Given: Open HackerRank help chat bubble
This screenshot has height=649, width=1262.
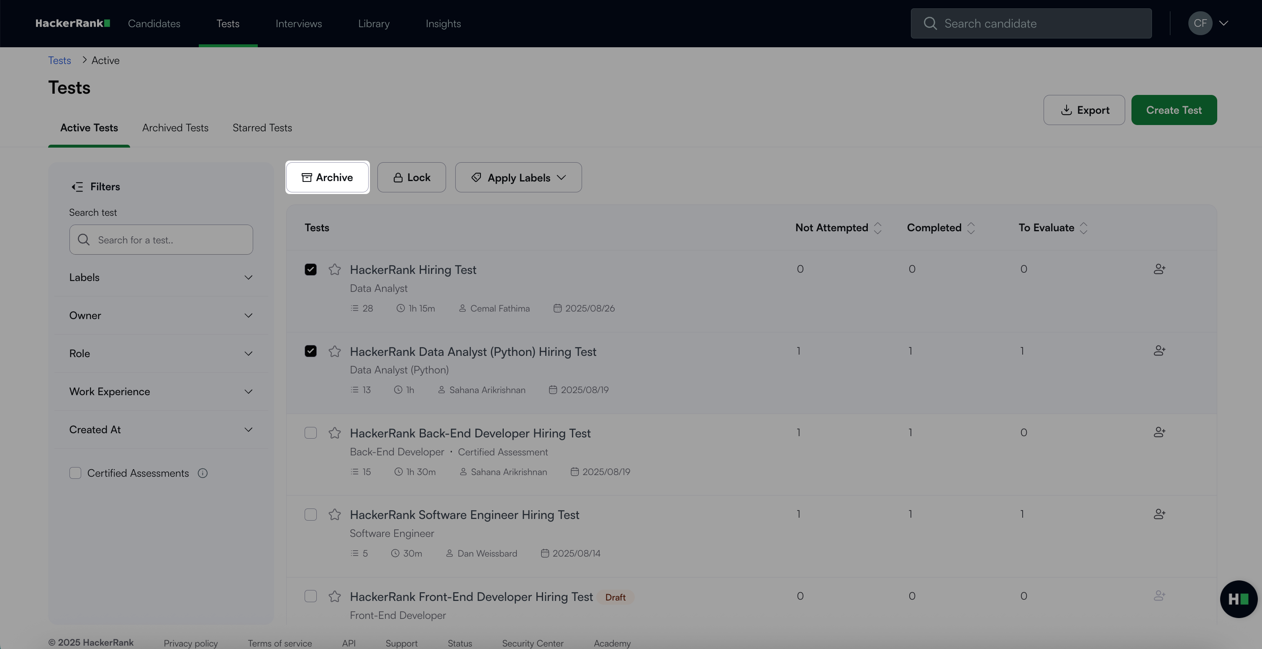Looking at the screenshot, I should pos(1238,599).
